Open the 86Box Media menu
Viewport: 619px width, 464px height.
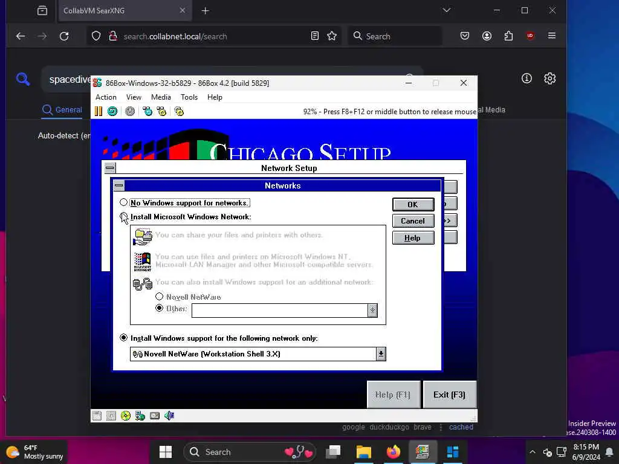pos(161,97)
